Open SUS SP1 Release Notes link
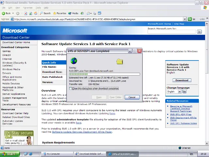This screenshot has height=157, width=209. [184, 123]
